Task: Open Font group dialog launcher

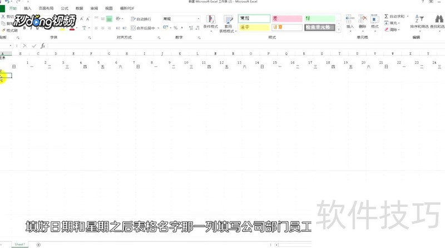Action: click(90, 37)
